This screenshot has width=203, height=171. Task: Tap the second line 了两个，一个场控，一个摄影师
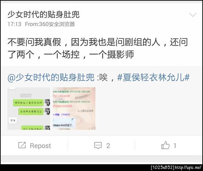click(71, 54)
